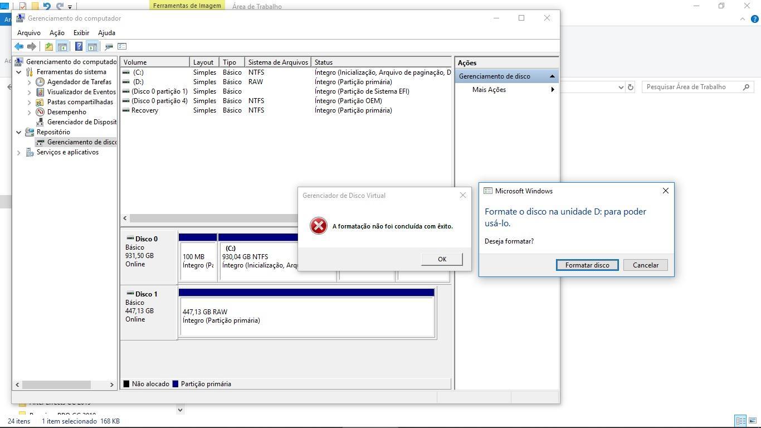Click OK in the Gerenciador de Disco Virtual dialog
The image size is (761, 428).
click(442, 259)
